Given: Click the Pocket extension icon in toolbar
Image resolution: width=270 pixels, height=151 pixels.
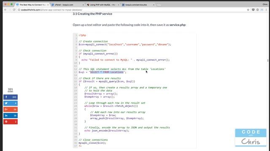Looking at the screenshot, I should [253, 10].
